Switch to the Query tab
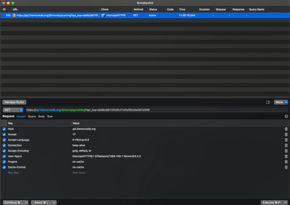 (32, 116)
